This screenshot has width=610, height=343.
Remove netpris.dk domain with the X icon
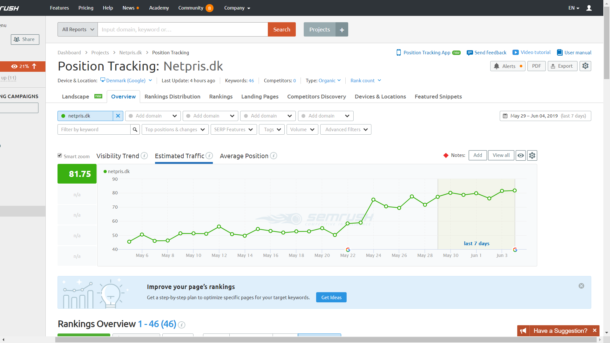(118, 116)
